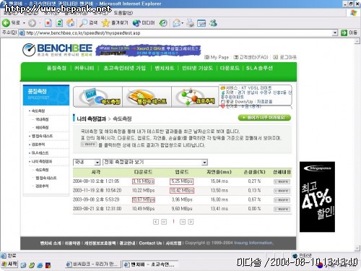This screenshot has width=361, height=271.
Task: Click the page scrollbar down arrow
Action: 357,248
